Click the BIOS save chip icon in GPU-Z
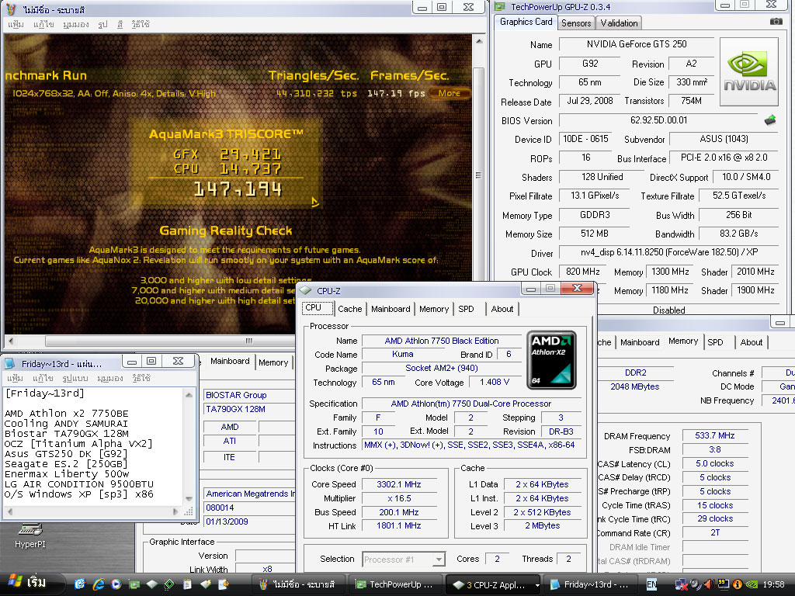The width and height of the screenshot is (795, 596). pyautogui.click(x=770, y=120)
